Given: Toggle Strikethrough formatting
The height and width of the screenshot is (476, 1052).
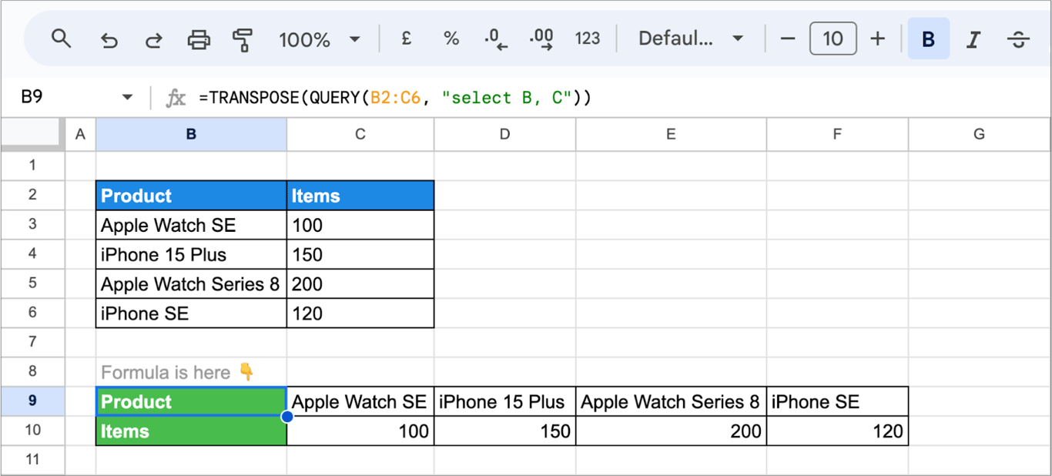Looking at the screenshot, I should 1018,39.
